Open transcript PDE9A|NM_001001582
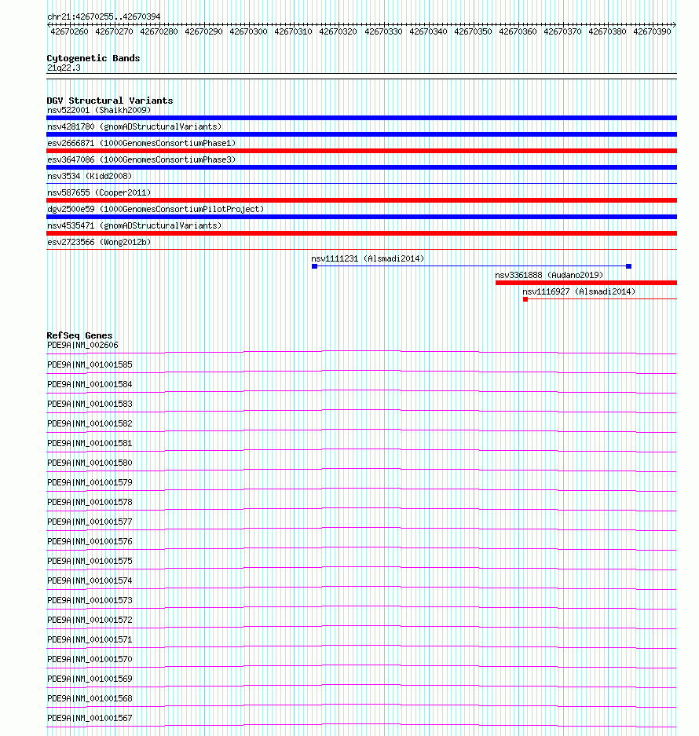Image resolution: width=699 pixels, height=736 pixels. click(90, 424)
